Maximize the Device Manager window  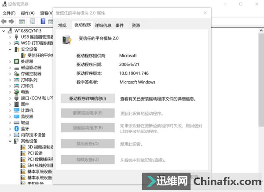[x=241, y=4]
